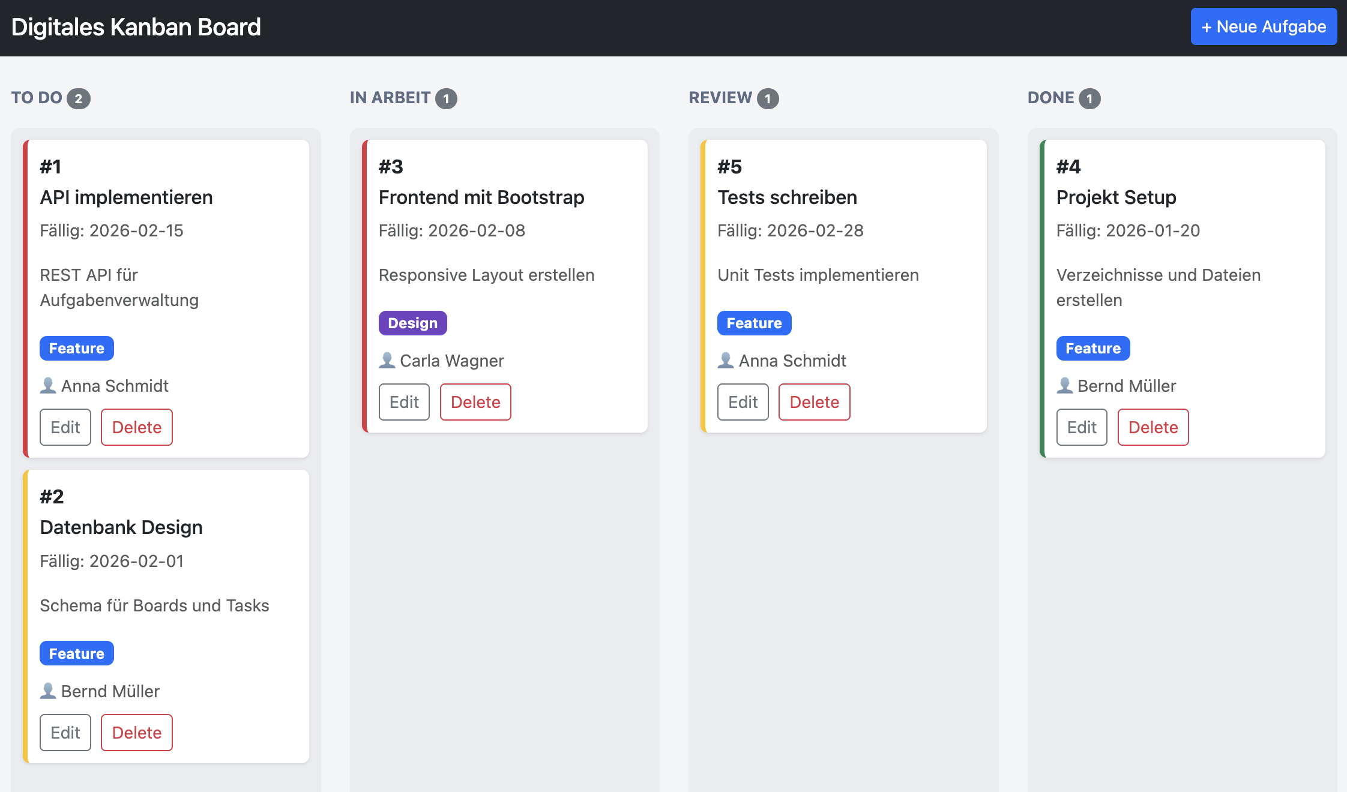Click person icon next to Carla Wagner
Image resolution: width=1347 pixels, height=792 pixels.
[x=387, y=361]
